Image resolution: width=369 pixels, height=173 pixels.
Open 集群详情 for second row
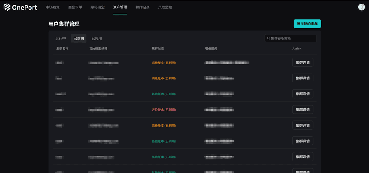[x=303, y=78]
